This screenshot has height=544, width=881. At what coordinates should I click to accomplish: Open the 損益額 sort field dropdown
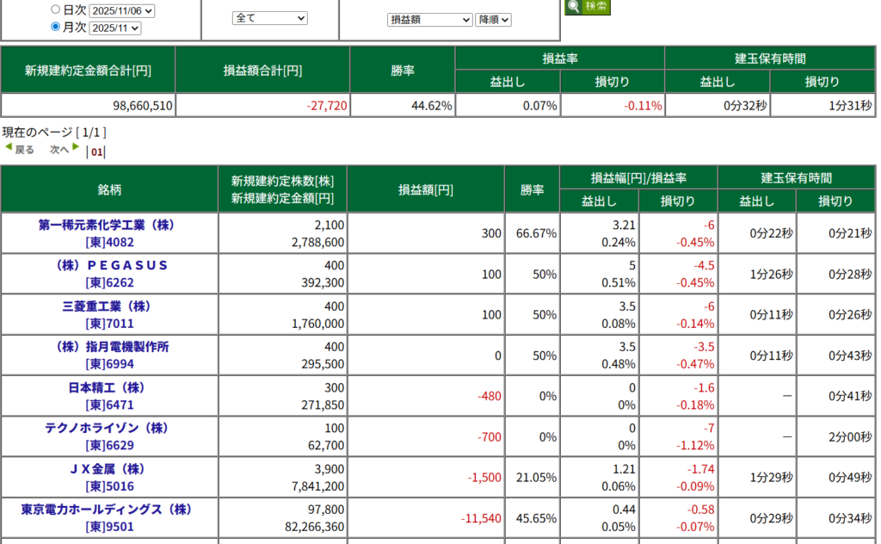pyautogui.click(x=429, y=20)
